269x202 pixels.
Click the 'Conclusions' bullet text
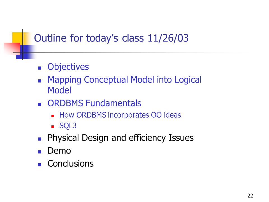coord(71,164)
